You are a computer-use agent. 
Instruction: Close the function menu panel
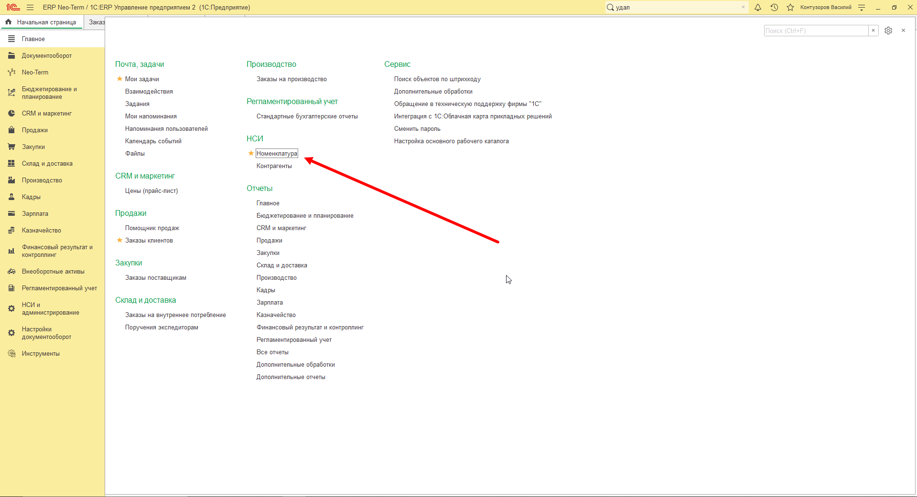(903, 31)
